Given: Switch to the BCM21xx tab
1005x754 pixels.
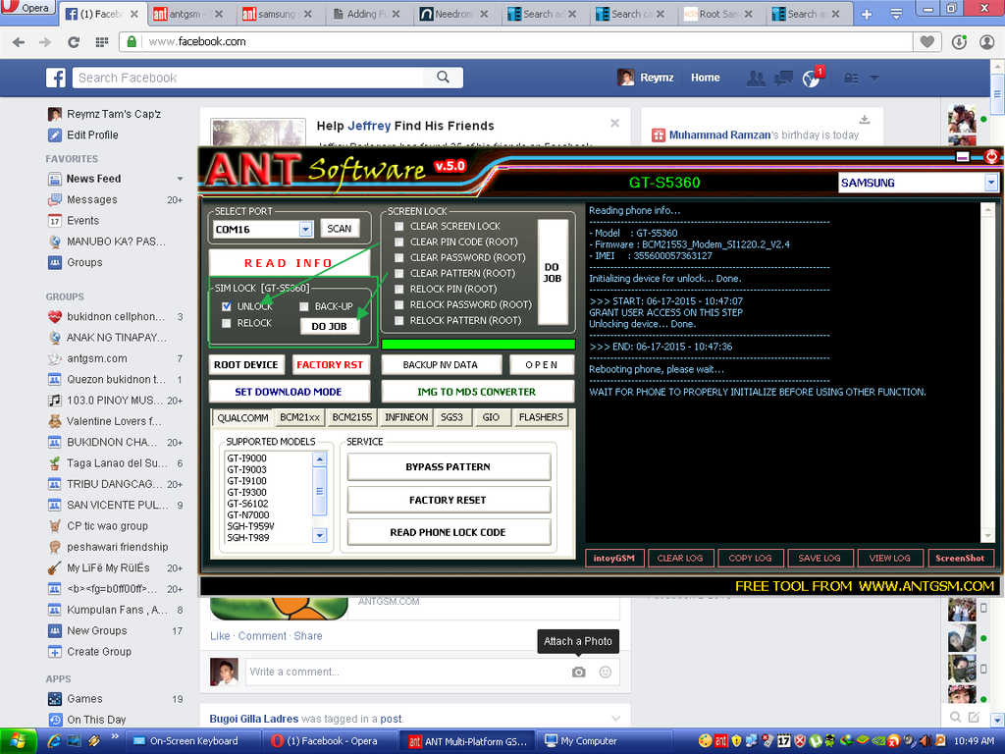Looking at the screenshot, I should tap(300, 417).
